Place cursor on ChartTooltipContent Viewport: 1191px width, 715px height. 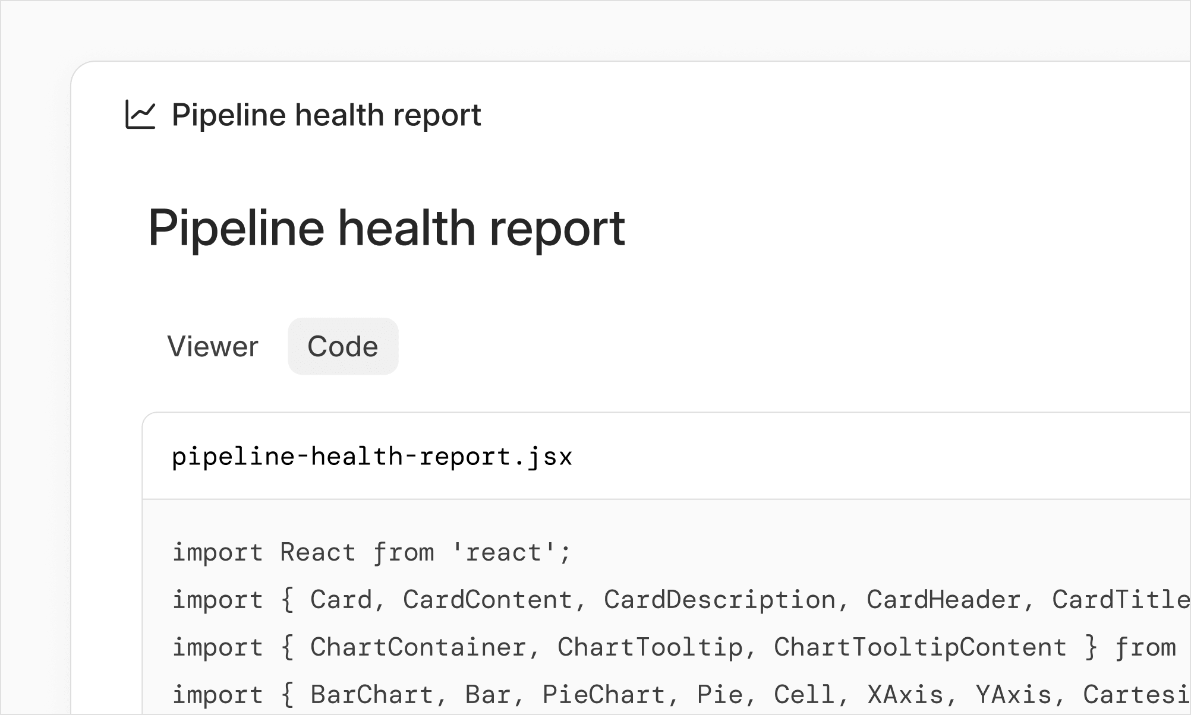tap(920, 647)
